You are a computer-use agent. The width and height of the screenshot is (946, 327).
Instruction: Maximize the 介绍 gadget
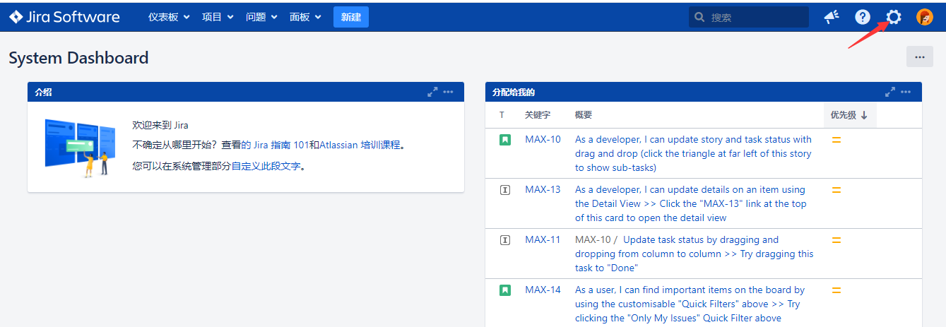pyautogui.click(x=432, y=92)
